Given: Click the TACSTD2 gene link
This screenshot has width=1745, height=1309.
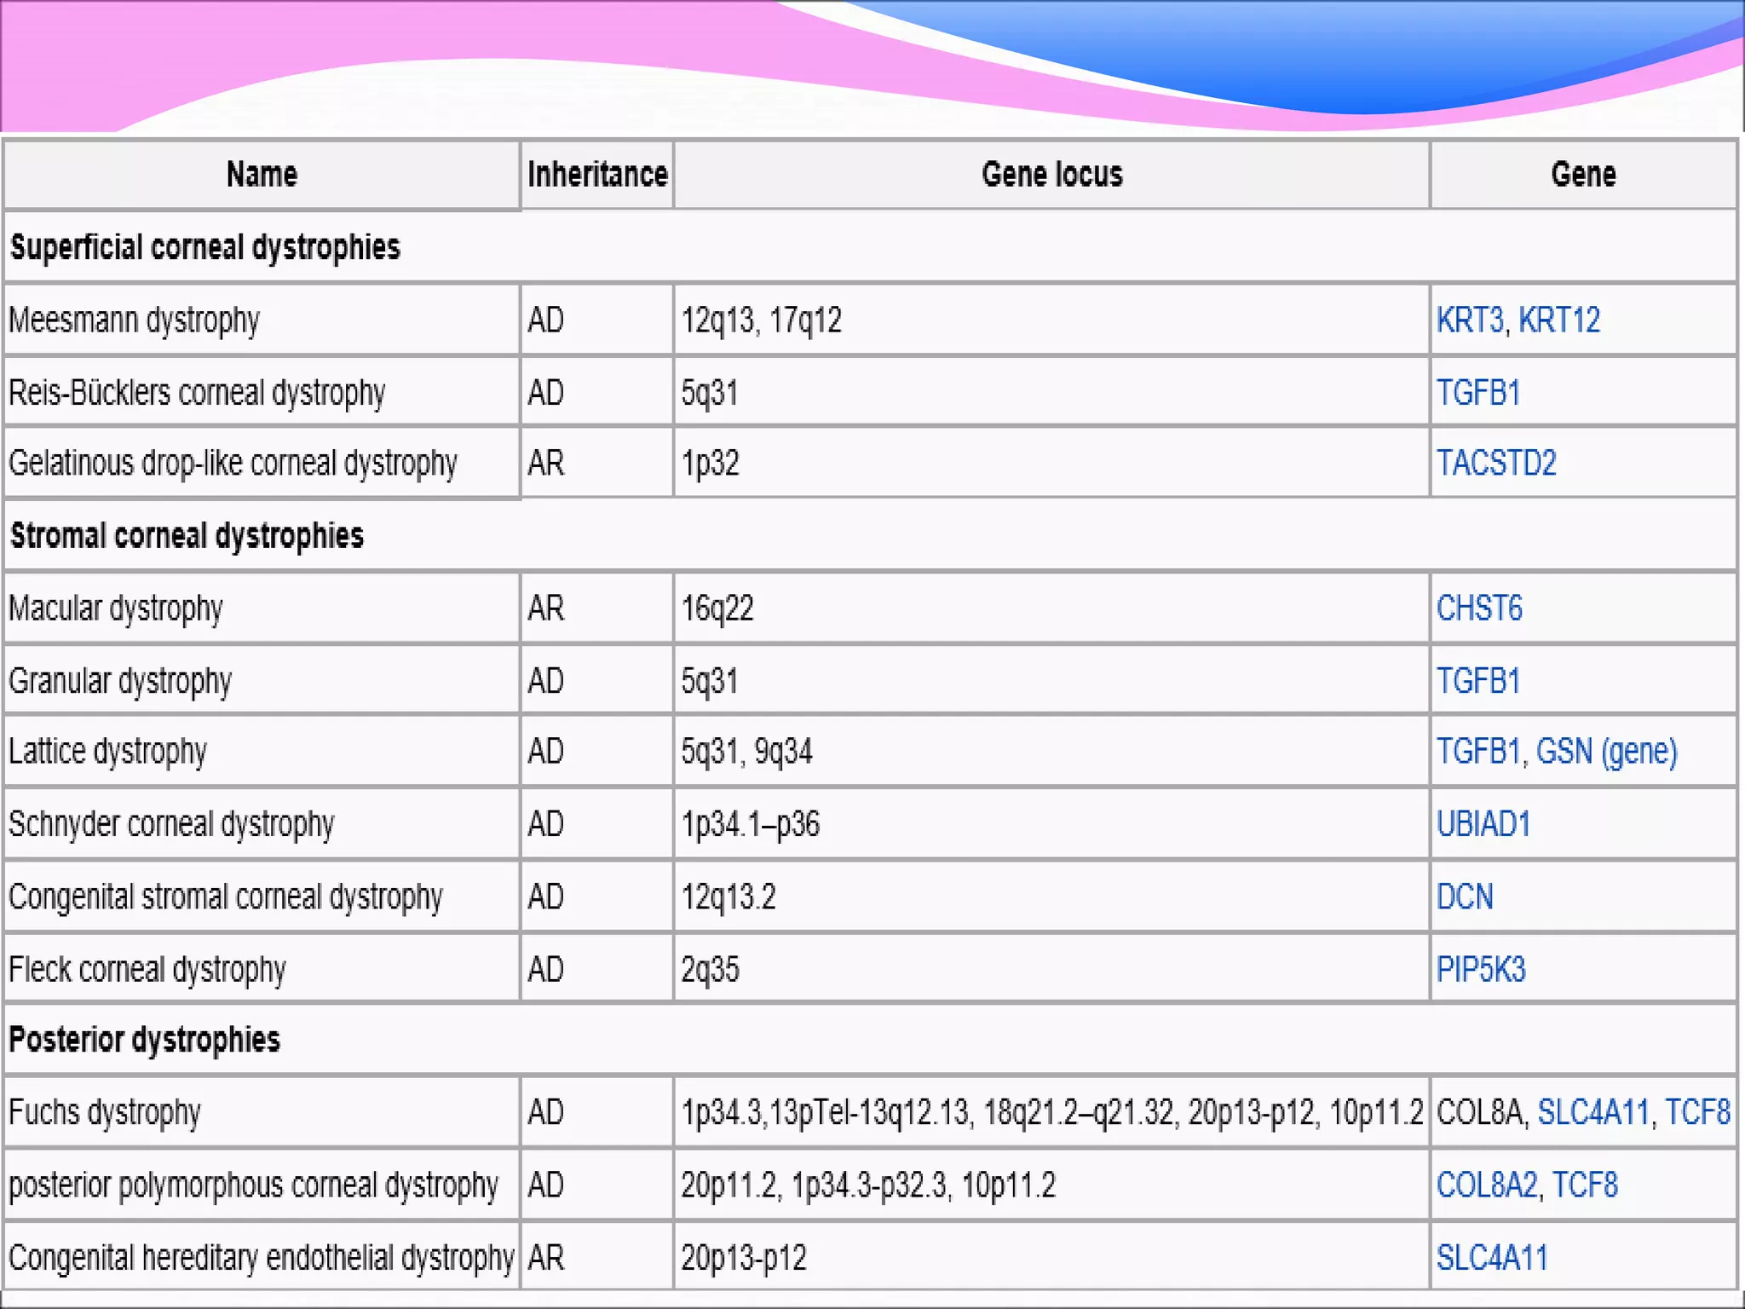Looking at the screenshot, I should click(1496, 464).
